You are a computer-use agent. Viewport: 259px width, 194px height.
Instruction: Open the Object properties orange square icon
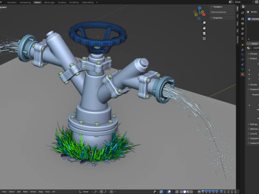point(243,45)
